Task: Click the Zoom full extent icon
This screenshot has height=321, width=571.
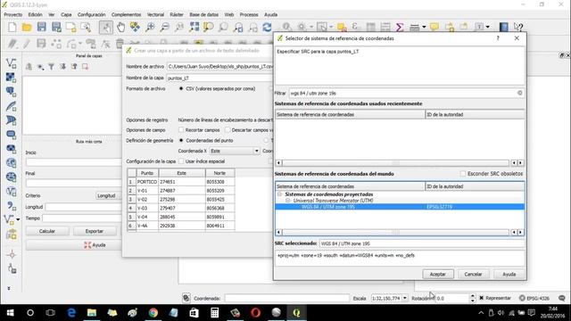Action: [194, 27]
